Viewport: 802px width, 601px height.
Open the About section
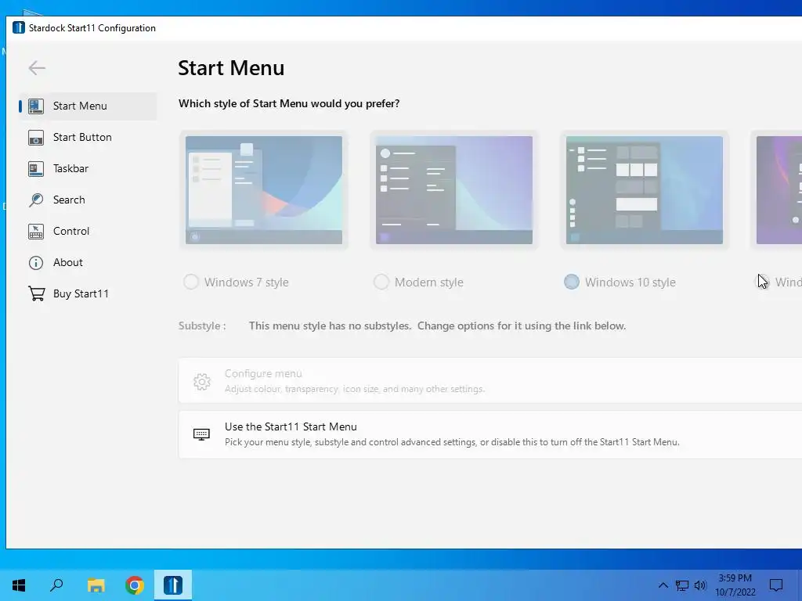88,263
